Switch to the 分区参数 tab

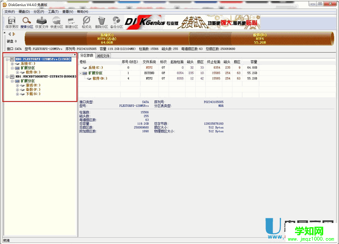coord(87,55)
